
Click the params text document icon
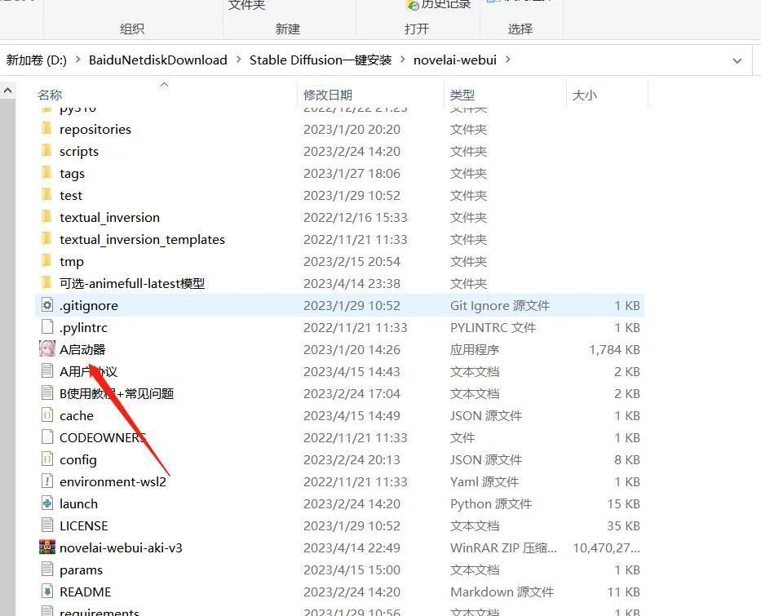pos(47,569)
